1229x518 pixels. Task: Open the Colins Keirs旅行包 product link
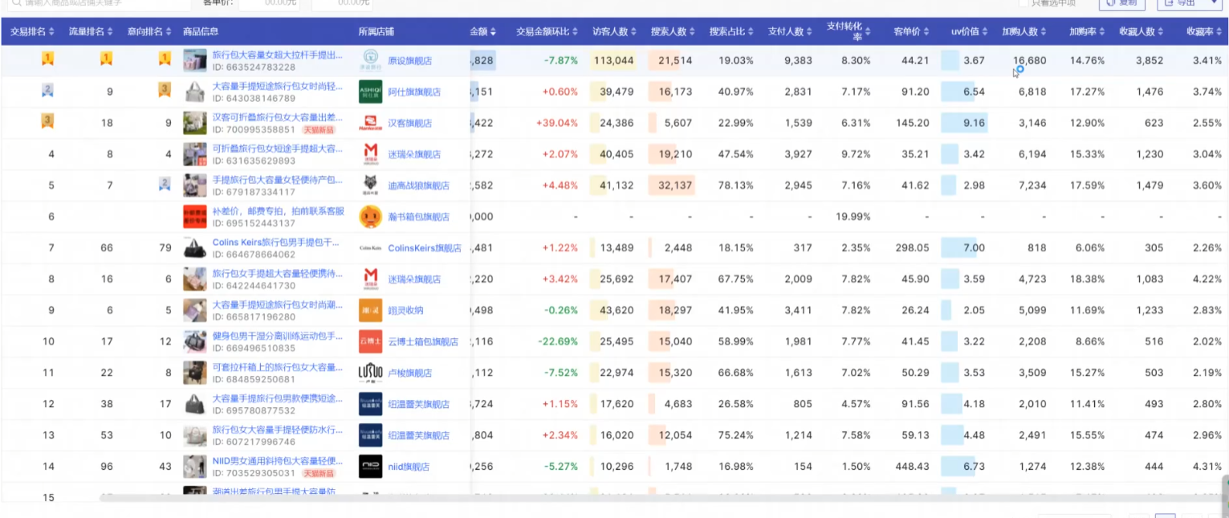[x=275, y=242]
